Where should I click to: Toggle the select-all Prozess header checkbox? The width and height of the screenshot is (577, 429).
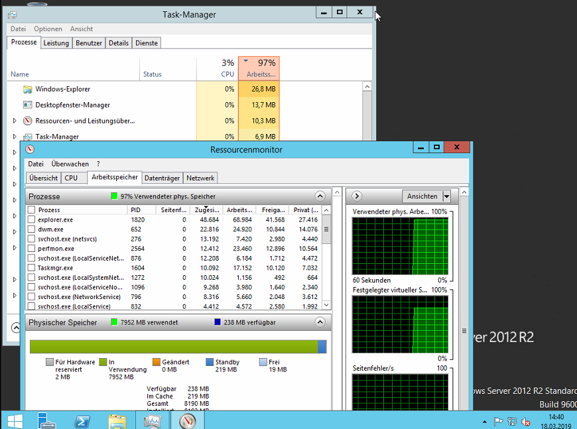32,210
